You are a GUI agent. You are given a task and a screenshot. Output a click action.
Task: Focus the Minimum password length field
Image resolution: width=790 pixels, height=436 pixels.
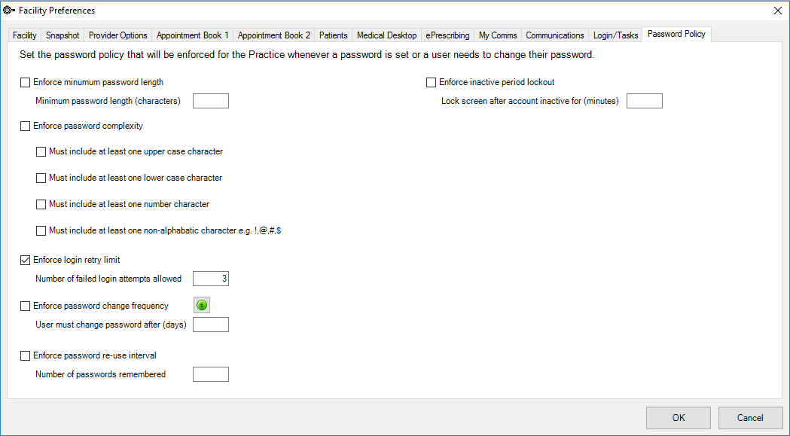tap(211, 101)
